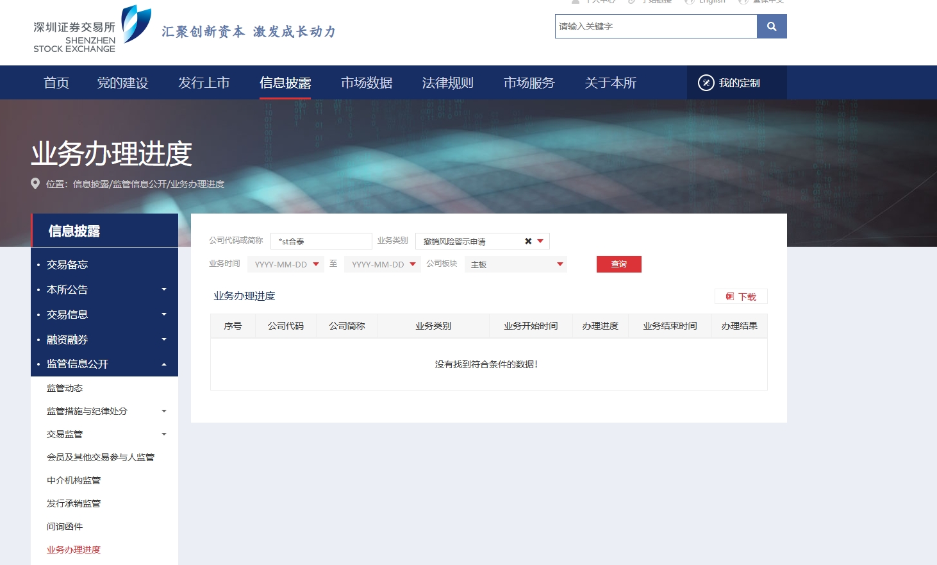Open 会员及其他交易参与人监管 link
Screen dimensions: 937x565
(x=101, y=457)
